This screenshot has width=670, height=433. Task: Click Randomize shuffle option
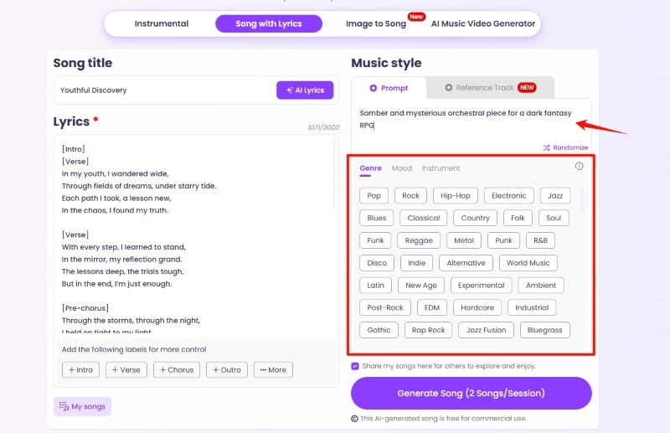coord(565,147)
